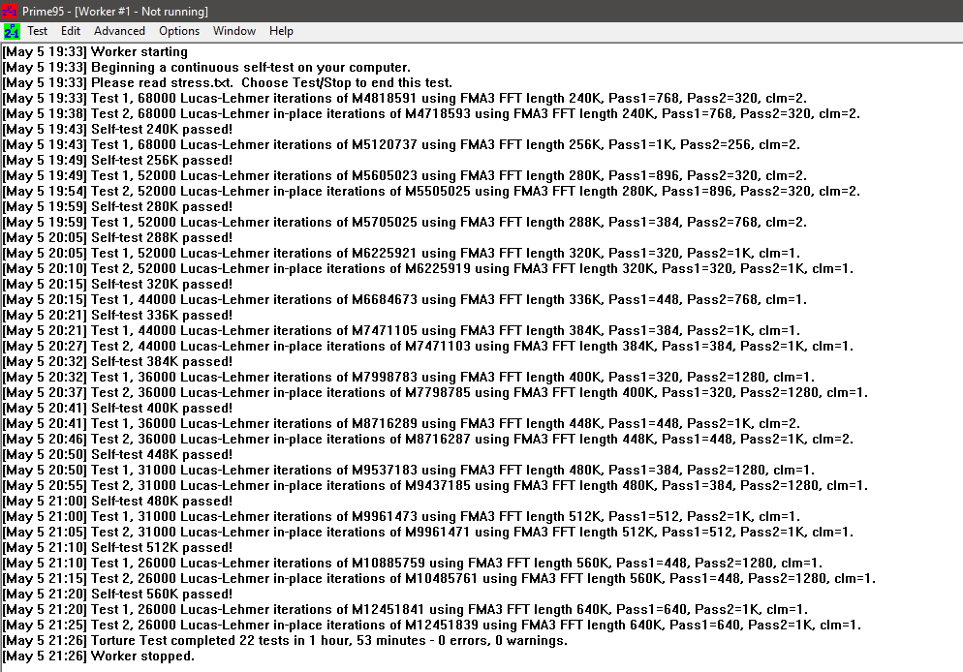Click 'Self-test 240K passed!' line
Image resolution: width=963 pixels, height=672 pixels.
coord(117,129)
